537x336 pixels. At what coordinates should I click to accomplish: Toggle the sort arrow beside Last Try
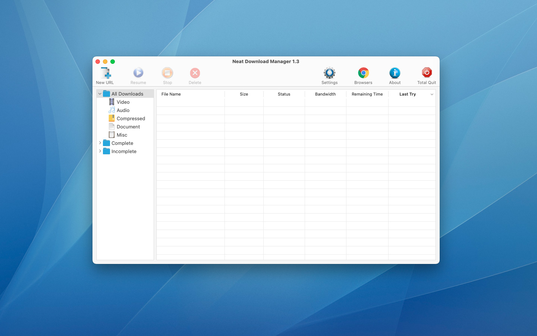[x=432, y=94]
